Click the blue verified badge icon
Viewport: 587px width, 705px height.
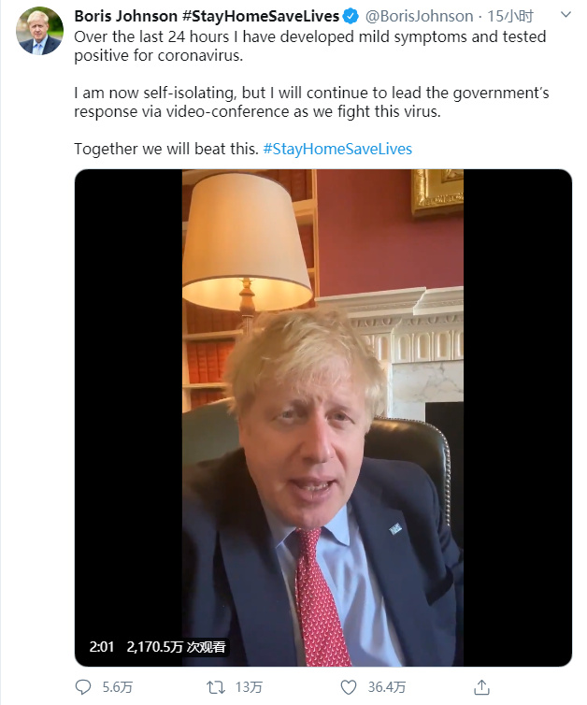pyautogui.click(x=351, y=17)
